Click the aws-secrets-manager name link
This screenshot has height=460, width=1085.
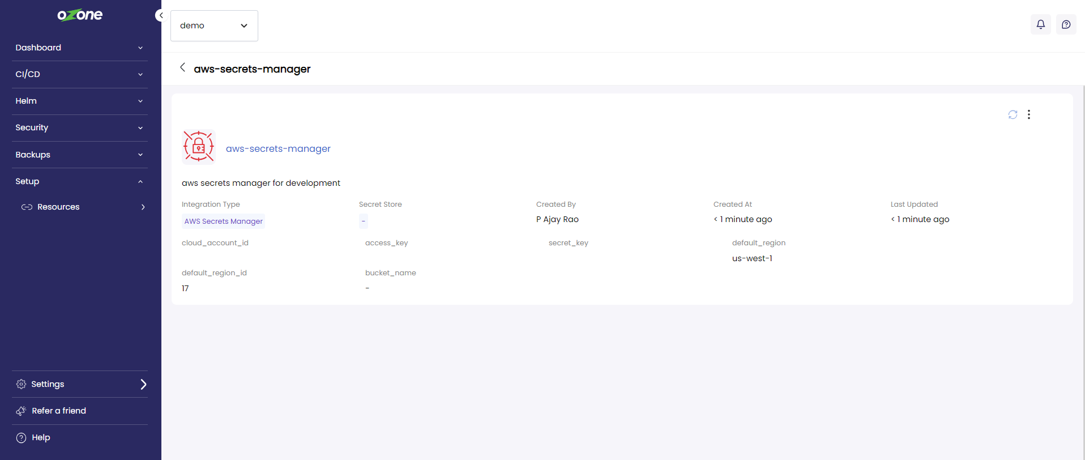(x=278, y=148)
